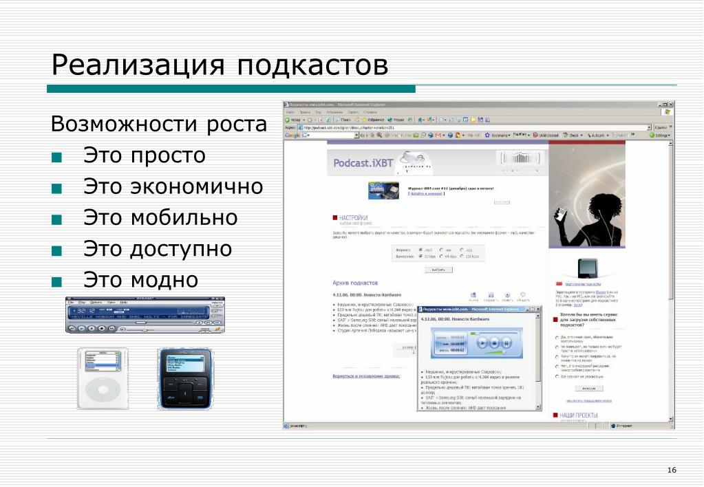Screen dimensions: 704x487
Task: Click the 'выбрать' button under format settings
Action: [x=438, y=270]
